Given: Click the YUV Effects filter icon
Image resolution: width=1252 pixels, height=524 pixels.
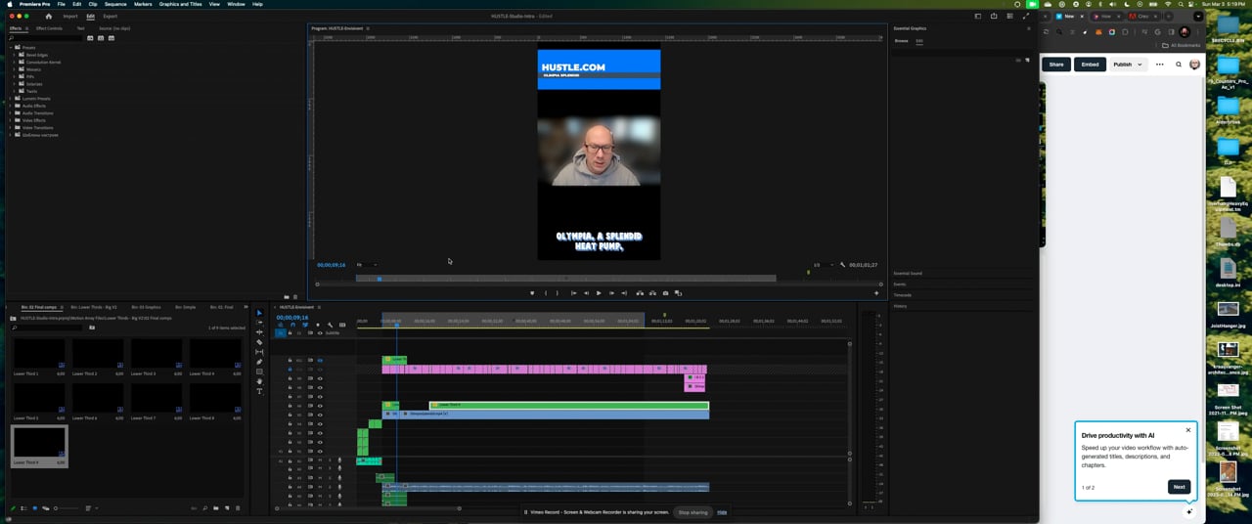Looking at the screenshot, I should click(112, 38).
